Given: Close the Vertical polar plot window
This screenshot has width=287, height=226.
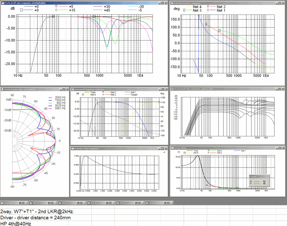Looking at the screenshot, I should pyautogui.click(x=67, y=89).
